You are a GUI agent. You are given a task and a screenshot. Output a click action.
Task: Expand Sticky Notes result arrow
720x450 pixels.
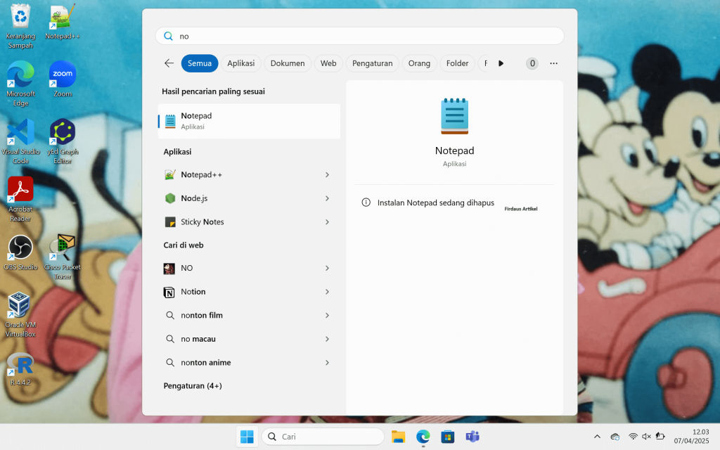tap(327, 222)
